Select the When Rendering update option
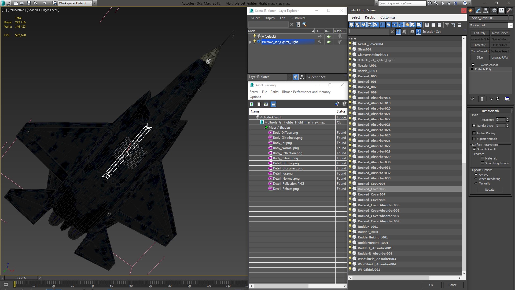This screenshot has width=515, height=290. [476, 179]
